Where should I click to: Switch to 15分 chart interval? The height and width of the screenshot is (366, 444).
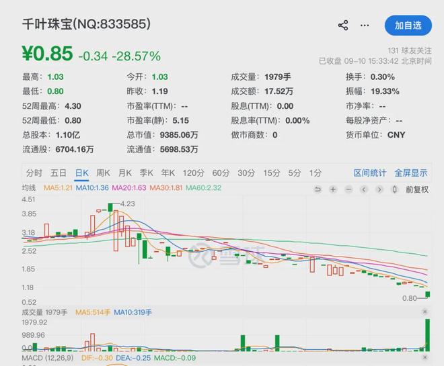point(272,173)
